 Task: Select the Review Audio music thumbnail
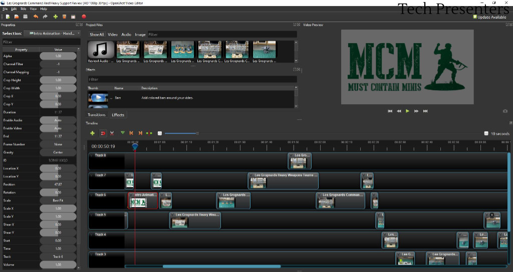(x=101, y=50)
